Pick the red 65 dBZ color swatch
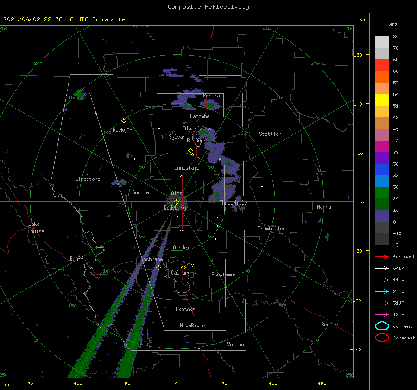This screenshot has width=417, height=390. pos(382,65)
